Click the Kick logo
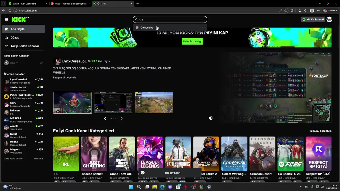Screen dimensions: 340x191 [20, 19]
